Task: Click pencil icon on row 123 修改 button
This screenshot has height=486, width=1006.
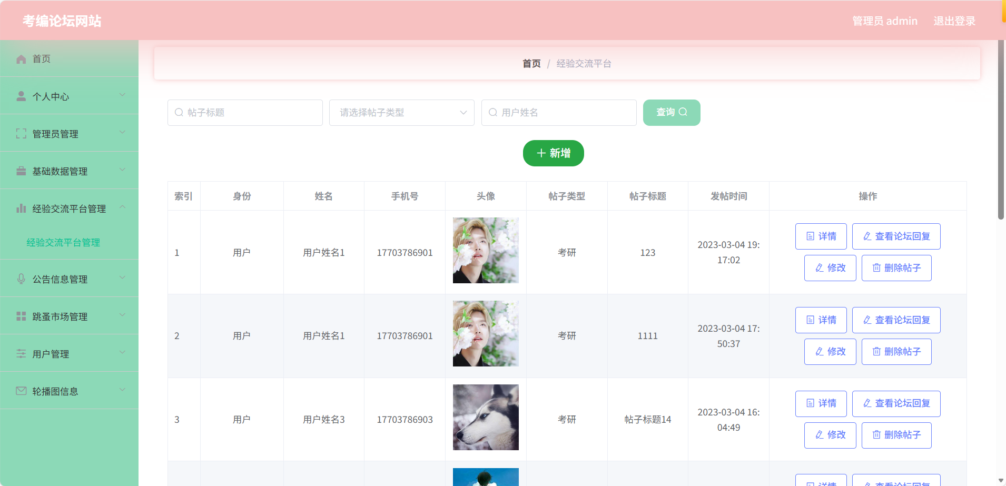Action: coord(820,268)
